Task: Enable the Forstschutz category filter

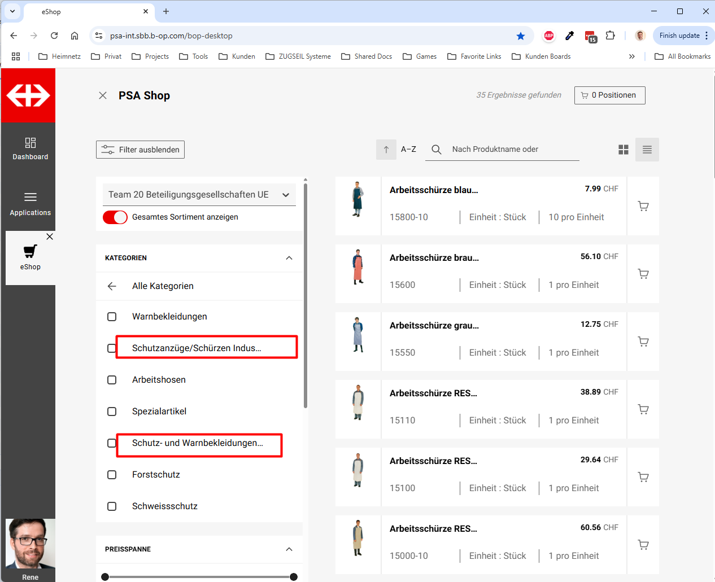Action: tap(112, 475)
